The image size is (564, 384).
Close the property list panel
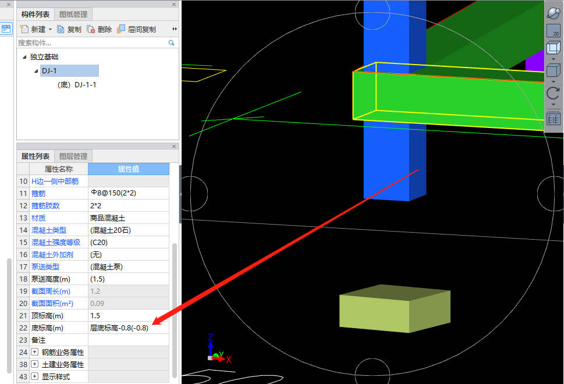click(x=174, y=147)
